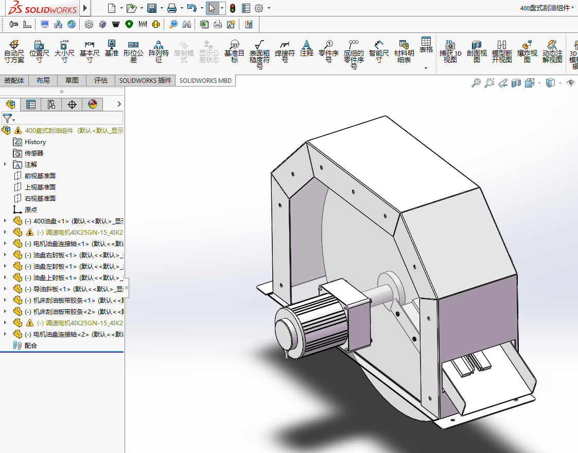Click 智能尺寸 tool
Screen dimensions: 578x453
[x=379, y=51]
